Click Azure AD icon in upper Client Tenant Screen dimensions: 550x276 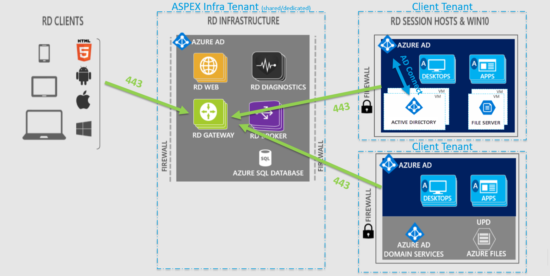tap(387, 44)
